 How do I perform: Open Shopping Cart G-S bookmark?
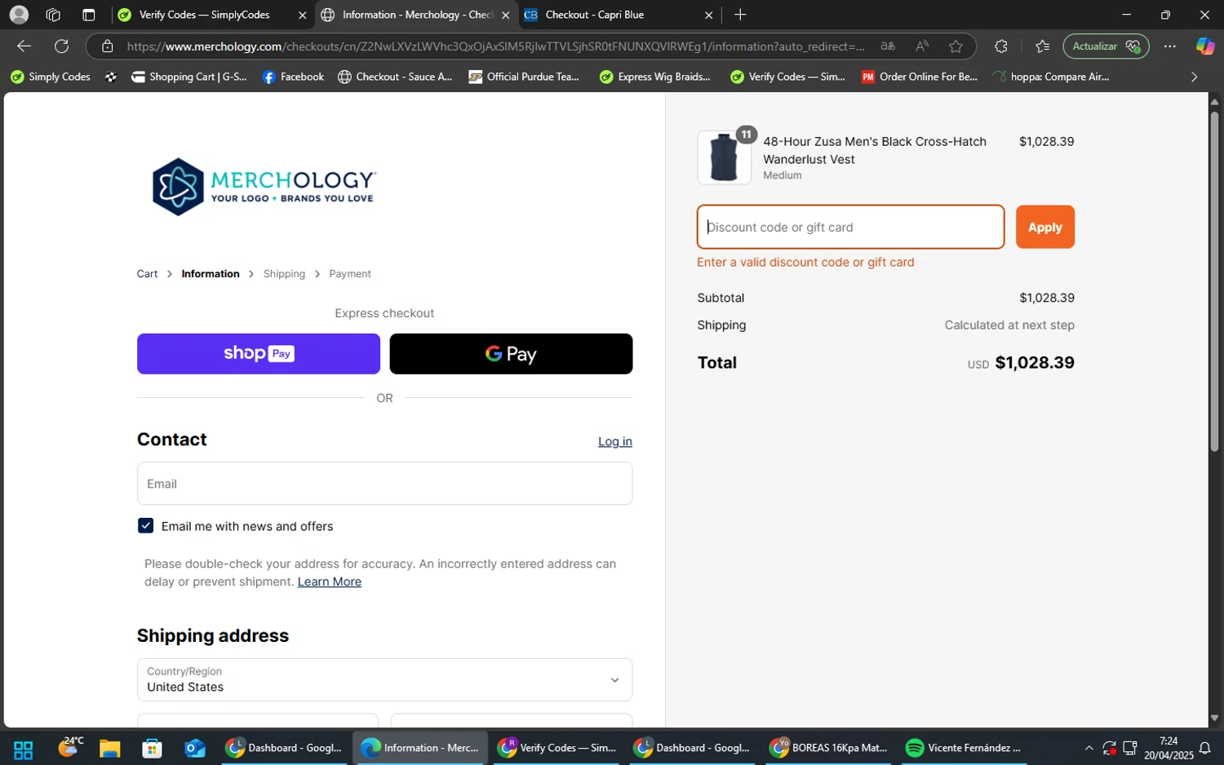[189, 77]
